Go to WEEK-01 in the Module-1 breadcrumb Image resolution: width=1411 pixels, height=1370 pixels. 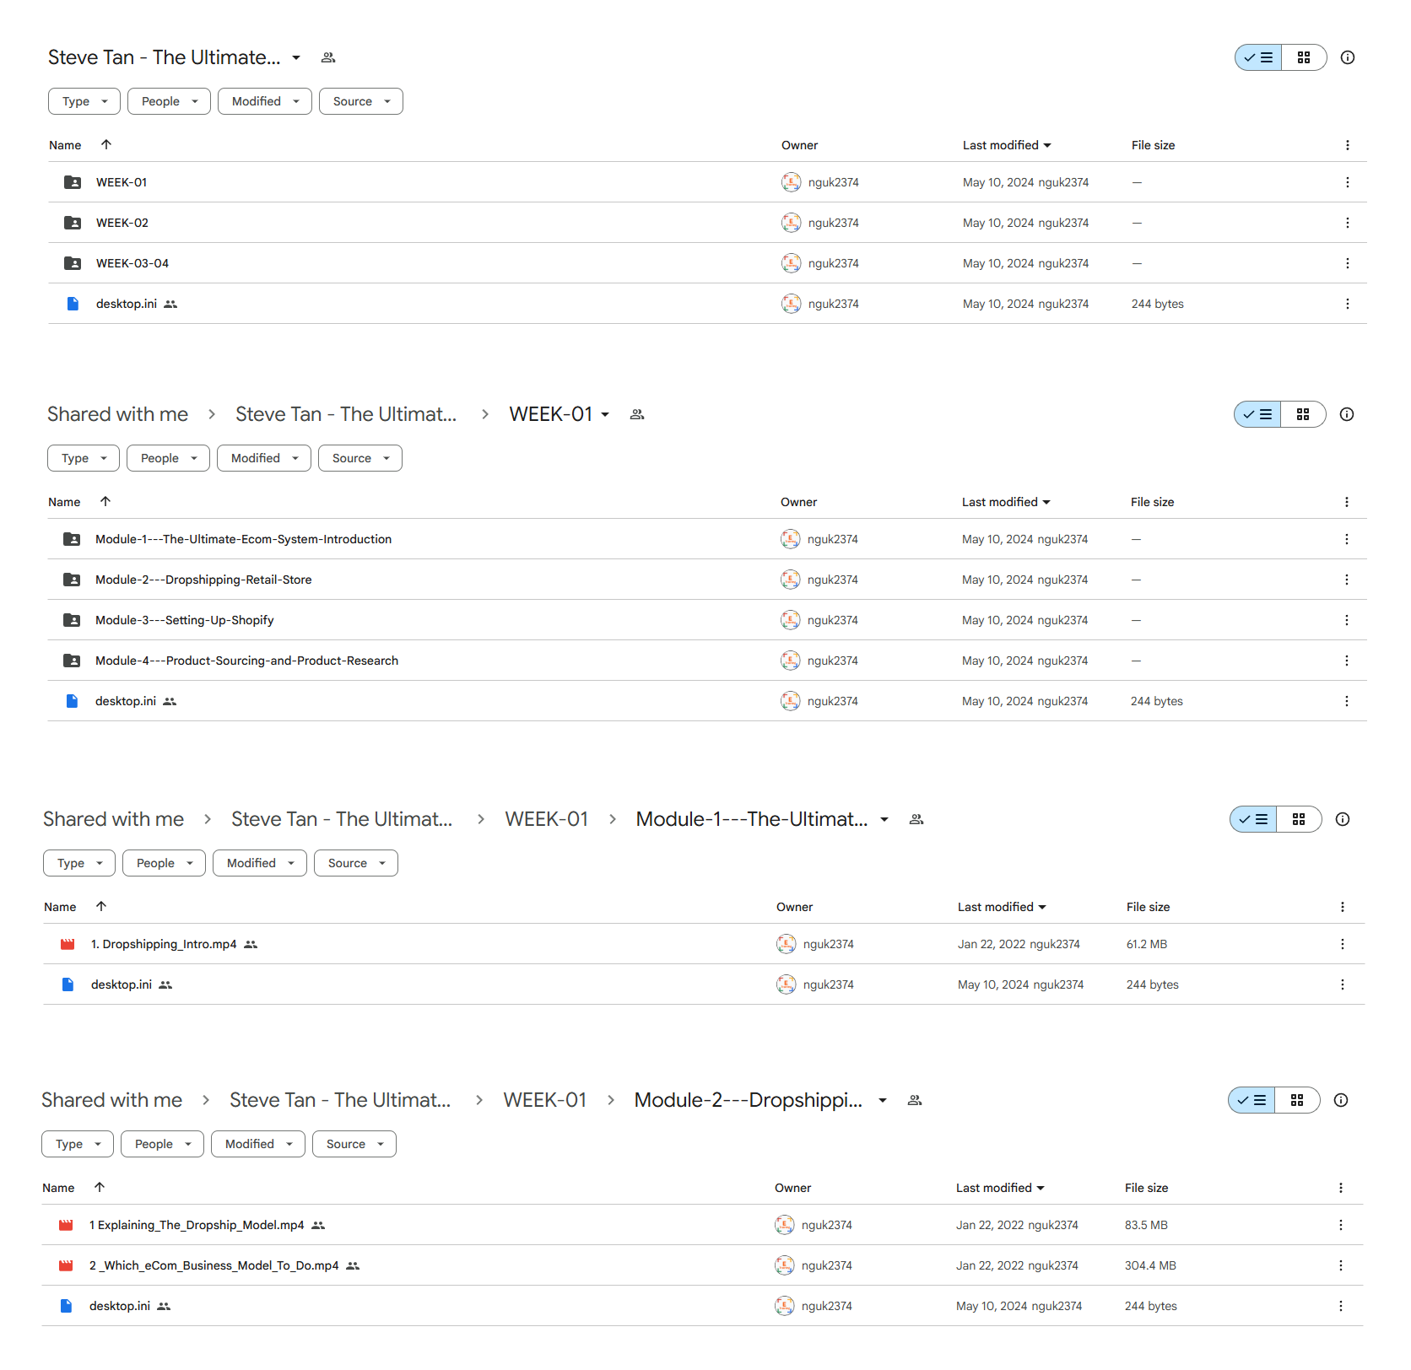coord(546,819)
